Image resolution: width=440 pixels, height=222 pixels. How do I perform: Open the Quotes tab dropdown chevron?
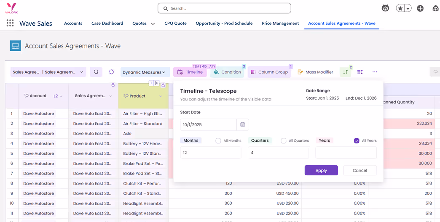153,24
